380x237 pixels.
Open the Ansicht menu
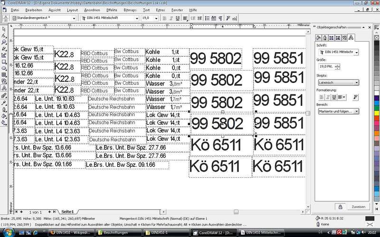(x=55, y=10)
